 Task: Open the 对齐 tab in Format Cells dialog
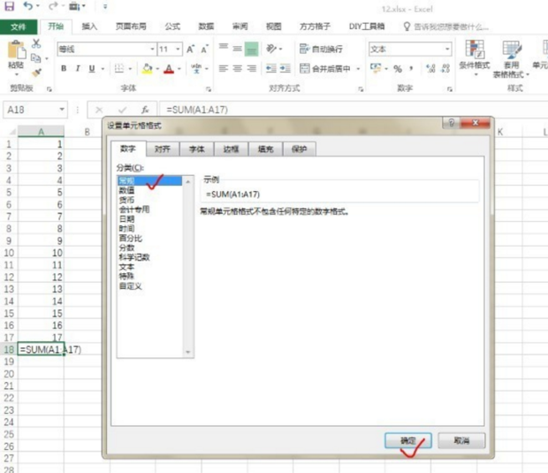point(163,149)
